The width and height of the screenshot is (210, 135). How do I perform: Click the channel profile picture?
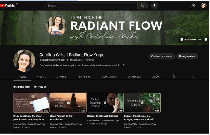tap(24, 61)
